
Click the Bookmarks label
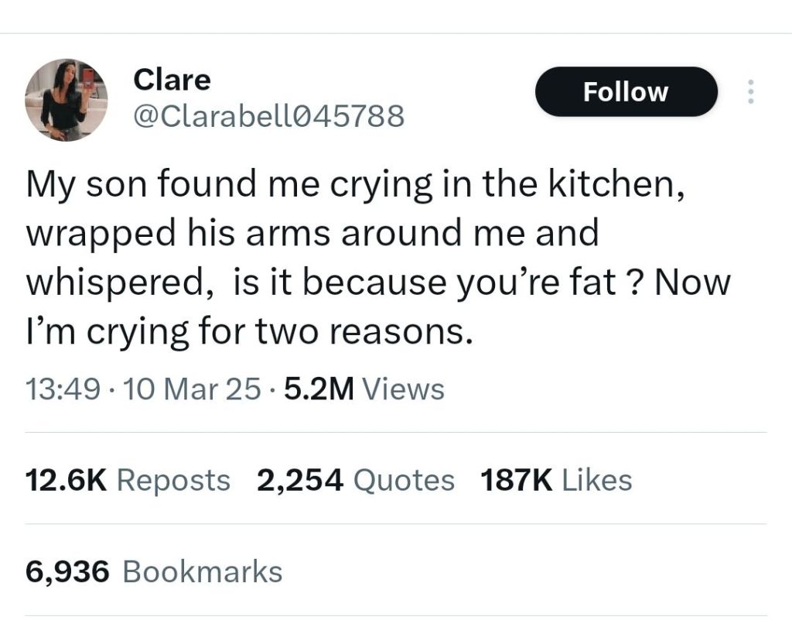203,571
